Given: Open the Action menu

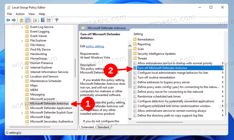Looking at the screenshot, I should click(20, 14).
